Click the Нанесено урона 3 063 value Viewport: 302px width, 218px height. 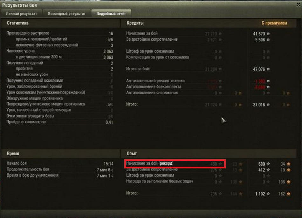coord(108,51)
